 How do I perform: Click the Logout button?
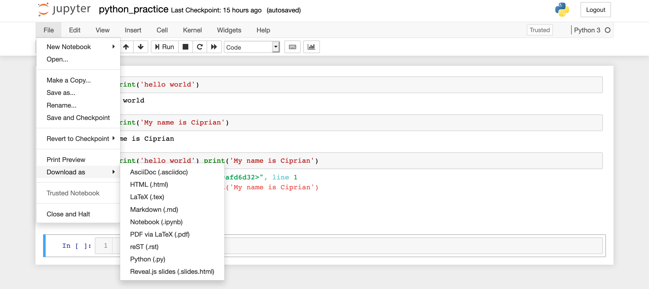click(596, 10)
